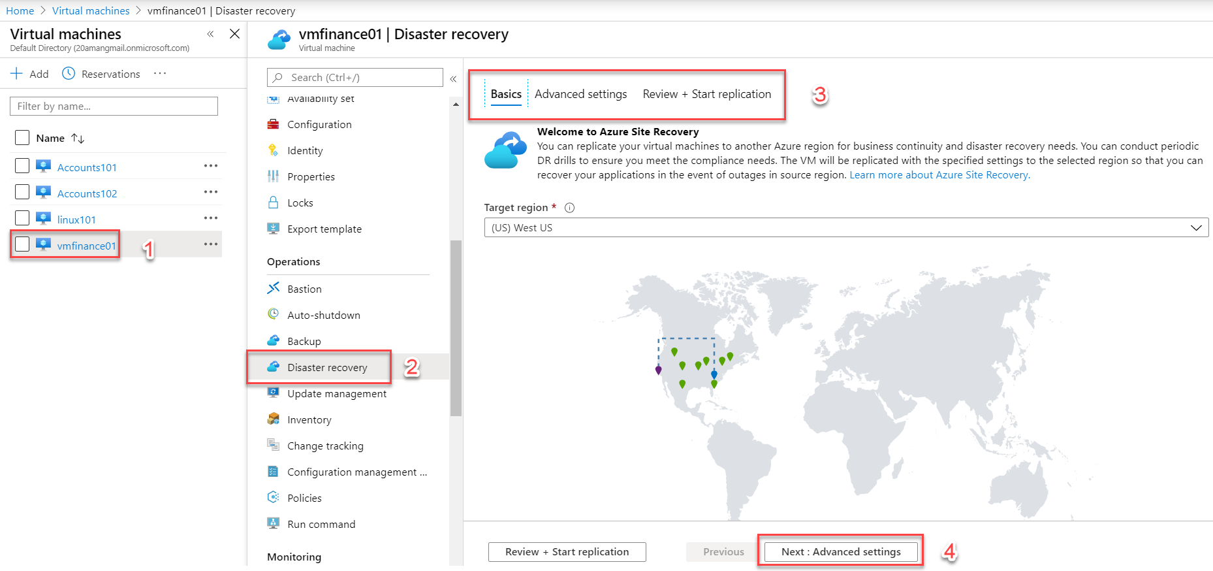Click the Configuration management icon
This screenshot has width=1213, height=571.
274,471
